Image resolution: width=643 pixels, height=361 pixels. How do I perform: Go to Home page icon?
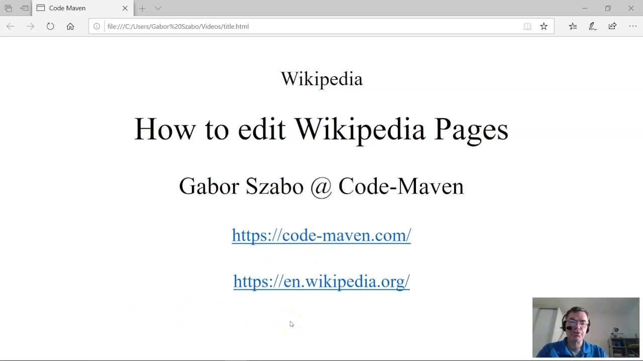[x=70, y=26]
